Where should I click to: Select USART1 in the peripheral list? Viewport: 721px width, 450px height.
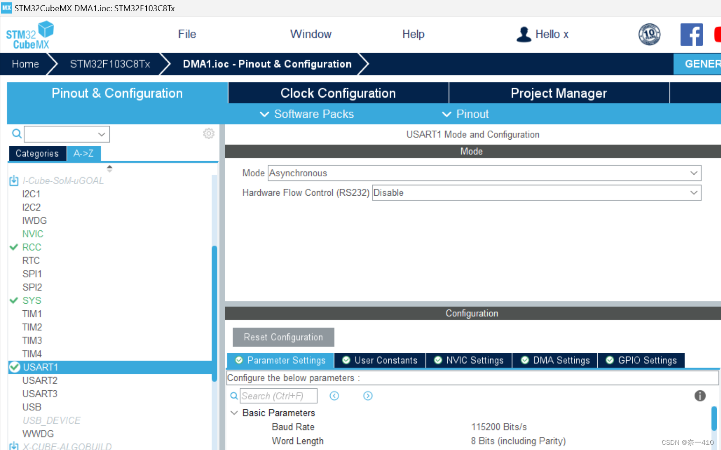[x=110, y=367]
